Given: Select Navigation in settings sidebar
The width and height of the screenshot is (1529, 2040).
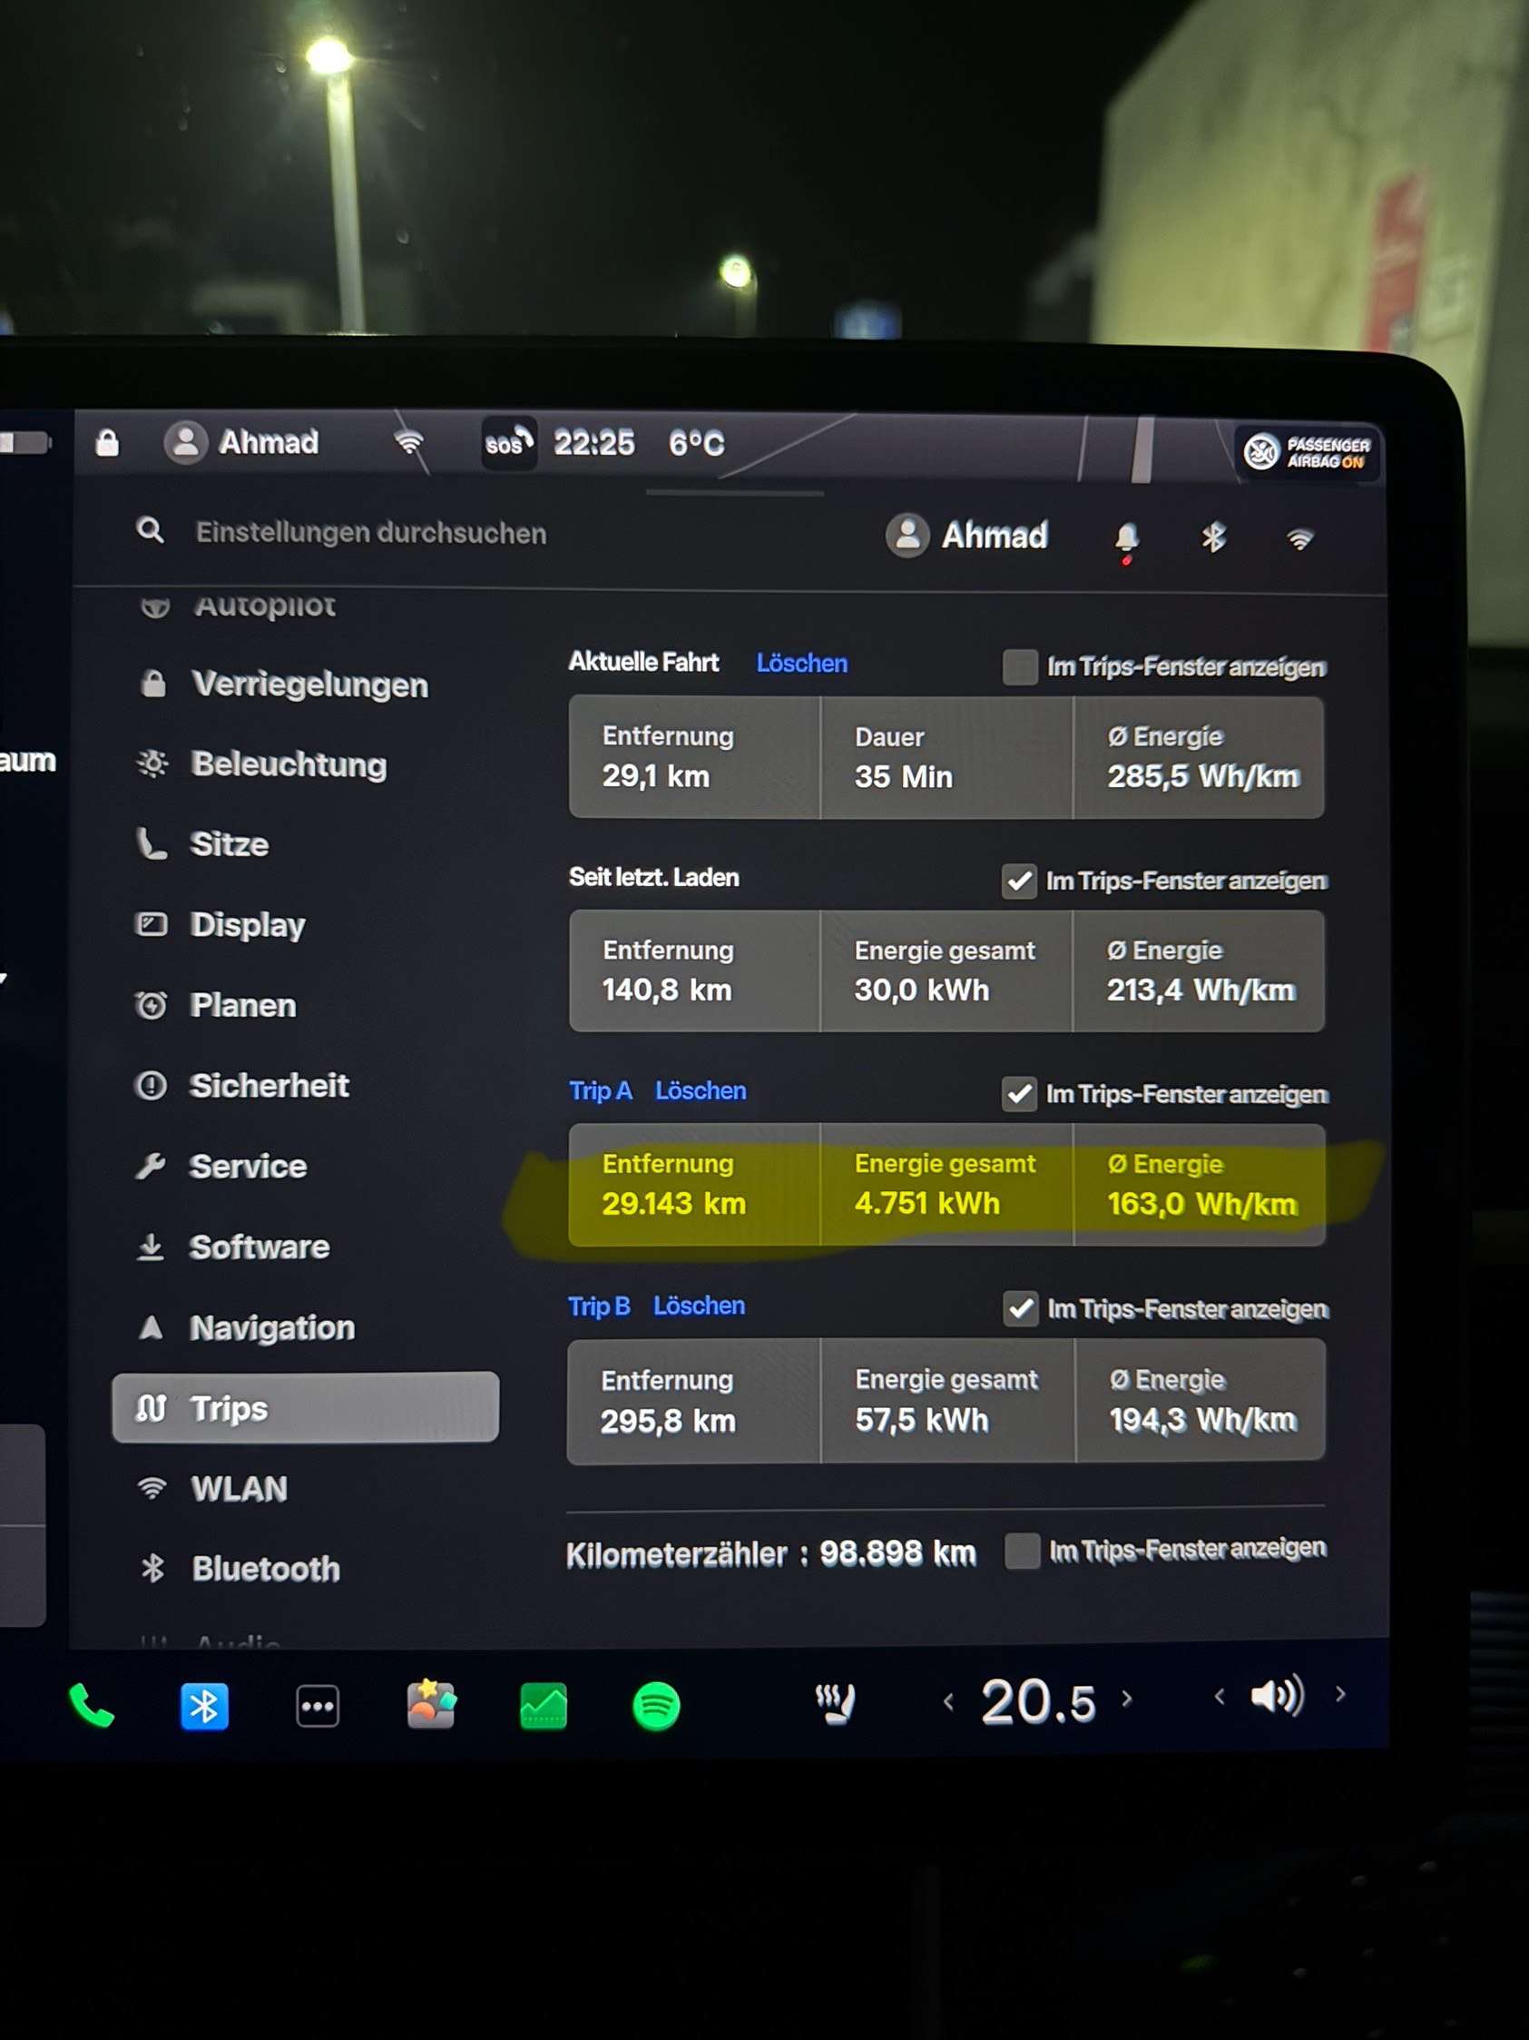Looking at the screenshot, I should click(x=271, y=1328).
